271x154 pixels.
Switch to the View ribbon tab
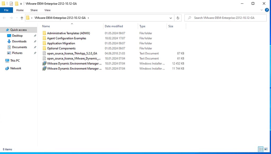click(47, 10)
